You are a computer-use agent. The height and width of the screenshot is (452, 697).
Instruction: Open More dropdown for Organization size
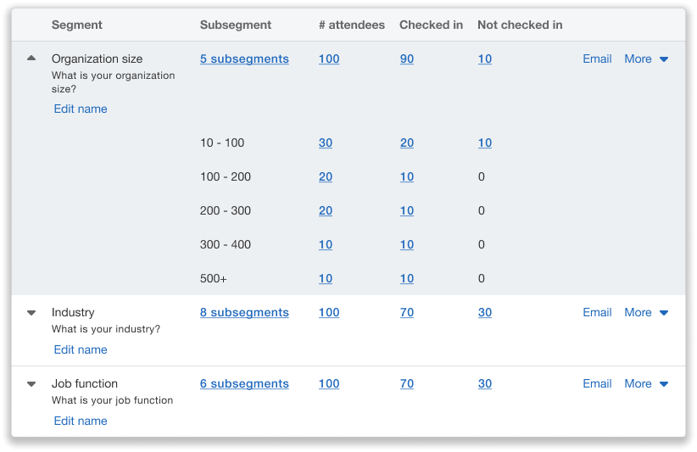click(646, 59)
